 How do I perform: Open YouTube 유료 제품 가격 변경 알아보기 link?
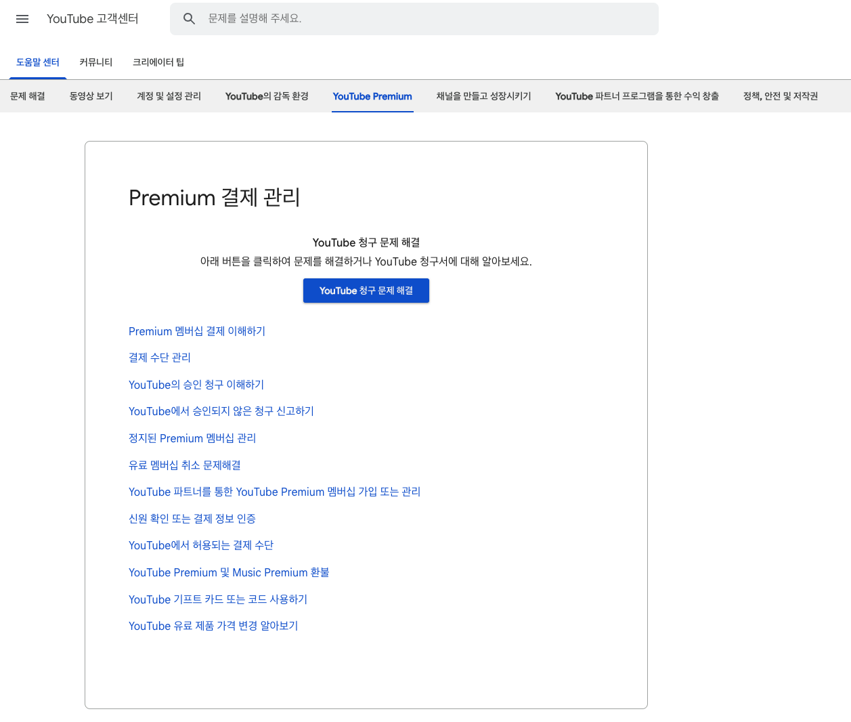pos(213,626)
